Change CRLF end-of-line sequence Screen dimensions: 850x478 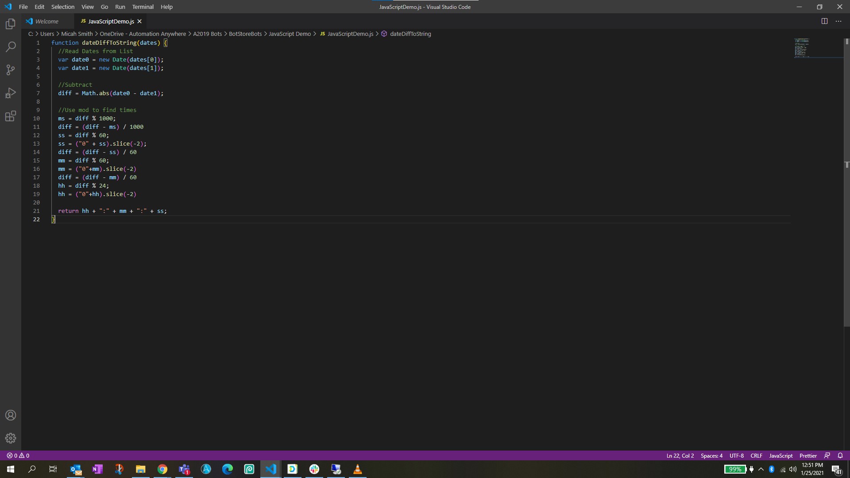[x=756, y=455]
